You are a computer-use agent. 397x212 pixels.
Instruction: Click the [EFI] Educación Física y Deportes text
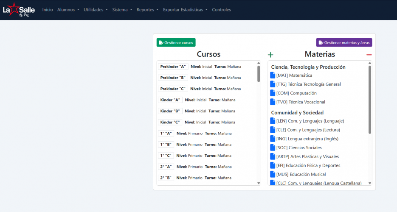point(308,165)
